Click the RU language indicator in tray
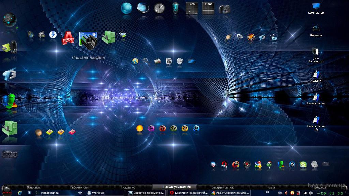Screen dimensions: 349x196 [x=267, y=192]
